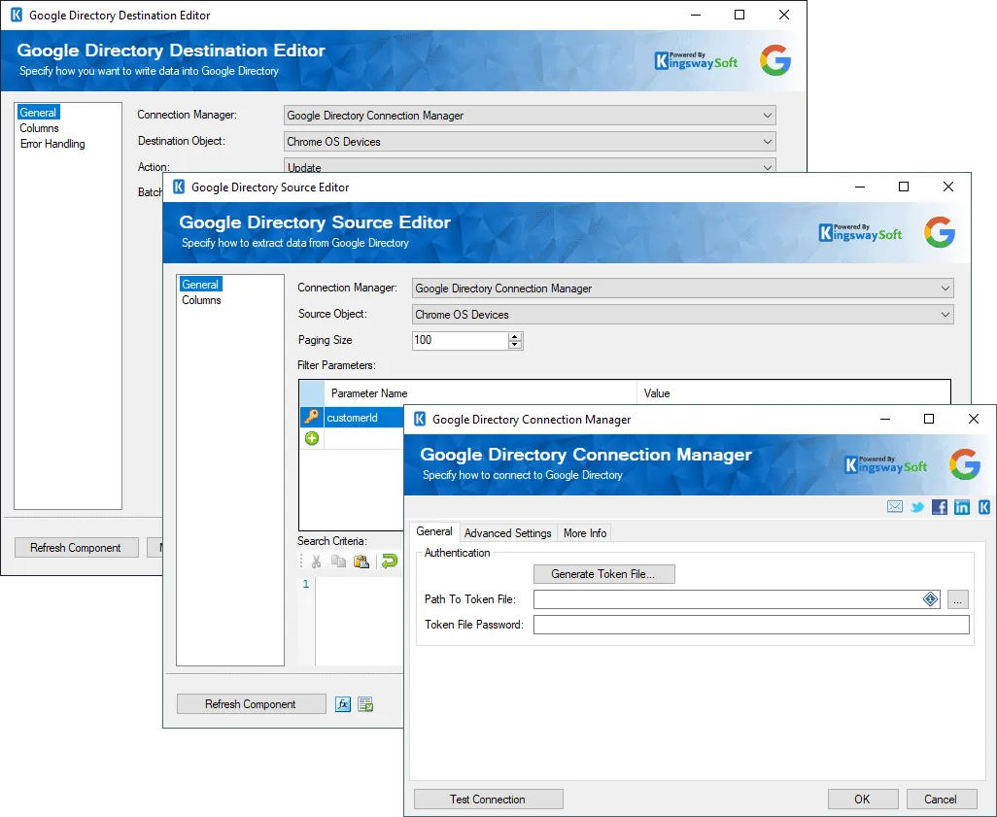The image size is (997, 817).
Task: Click line 1 in Search Criteria editor
Action: click(x=360, y=584)
